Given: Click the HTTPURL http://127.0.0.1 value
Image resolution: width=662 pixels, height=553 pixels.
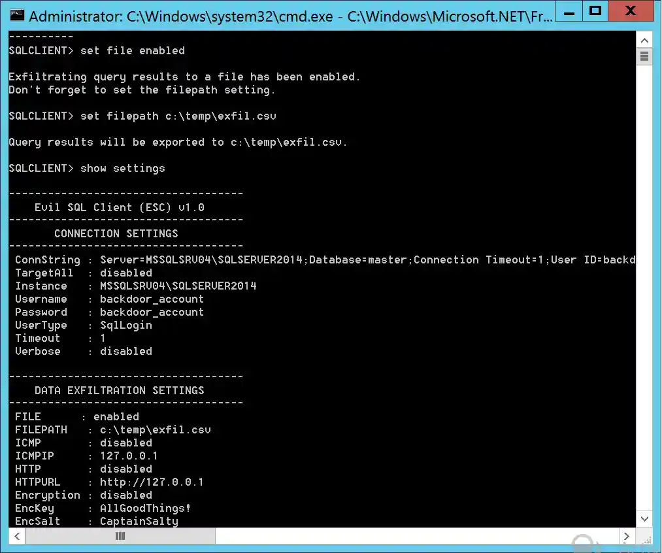Looking at the screenshot, I should pyautogui.click(x=152, y=482).
